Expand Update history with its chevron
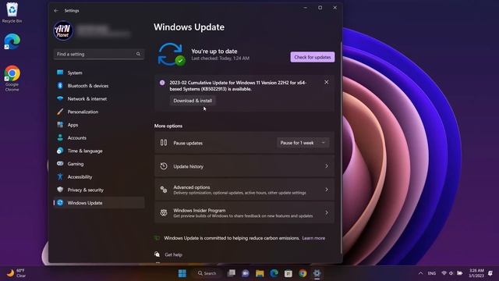Viewport: 499px width, 281px height. [327, 166]
